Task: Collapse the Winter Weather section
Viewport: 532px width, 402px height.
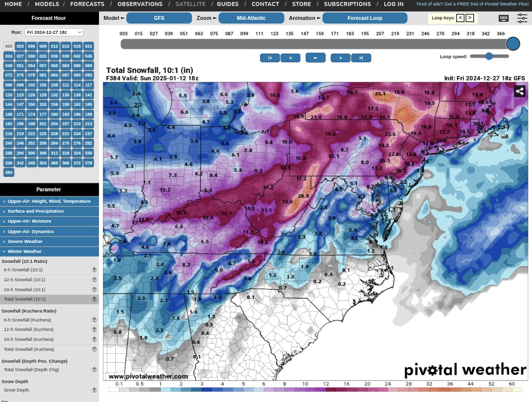Action: (x=49, y=251)
